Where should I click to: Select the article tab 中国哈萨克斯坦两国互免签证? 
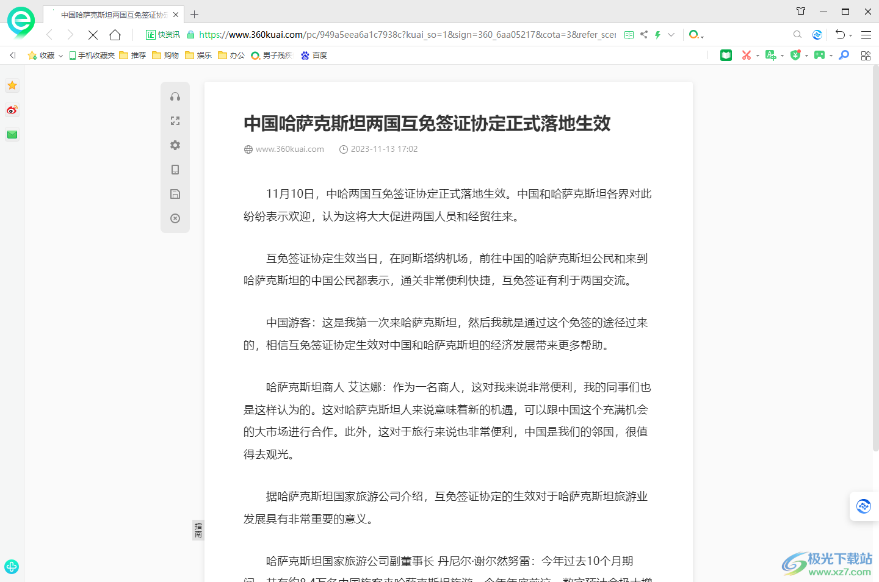point(113,15)
